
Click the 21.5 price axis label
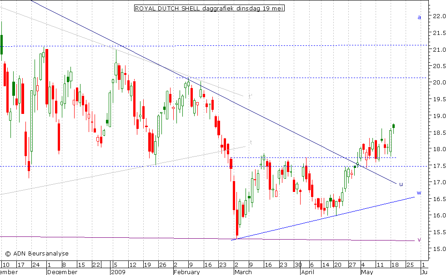tap(439, 33)
